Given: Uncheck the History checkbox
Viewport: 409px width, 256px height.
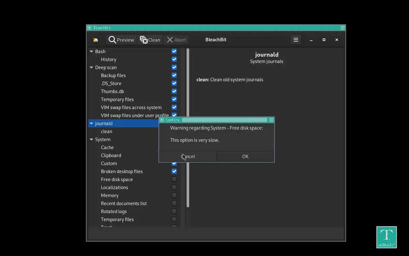Looking at the screenshot, I should click(174, 59).
